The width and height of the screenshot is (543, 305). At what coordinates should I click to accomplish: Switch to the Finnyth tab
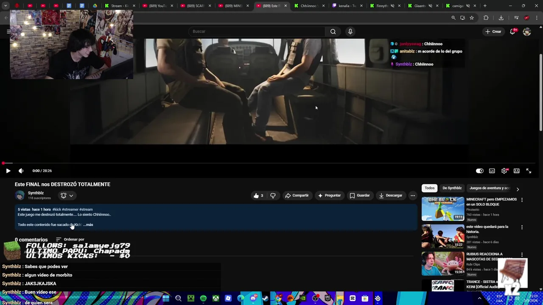[x=386, y=6]
